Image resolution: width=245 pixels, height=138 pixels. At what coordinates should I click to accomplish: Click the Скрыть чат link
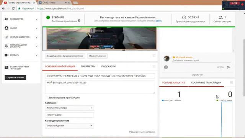click(197, 75)
